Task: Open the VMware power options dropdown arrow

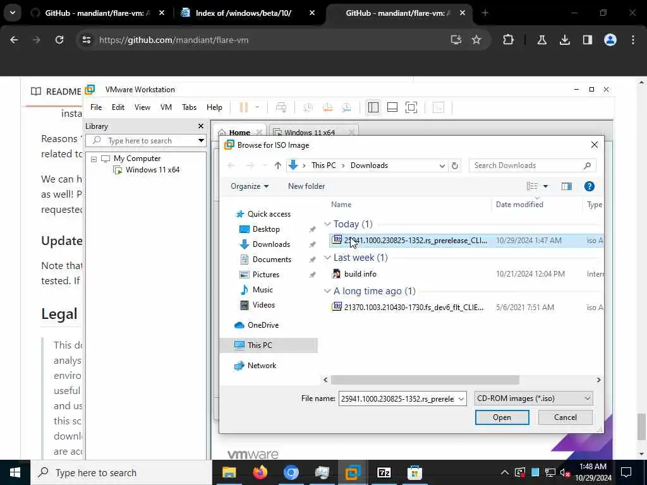Action: pos(257,107)
